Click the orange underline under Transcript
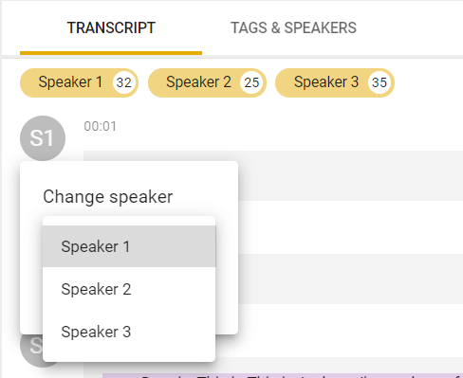 click(x=111, y=53)
